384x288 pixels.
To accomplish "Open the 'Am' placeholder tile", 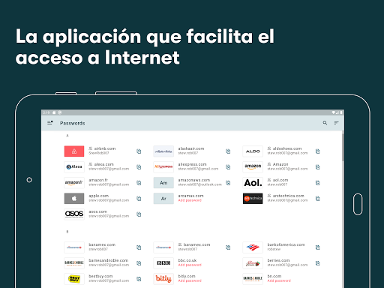I will coord(163,183).
